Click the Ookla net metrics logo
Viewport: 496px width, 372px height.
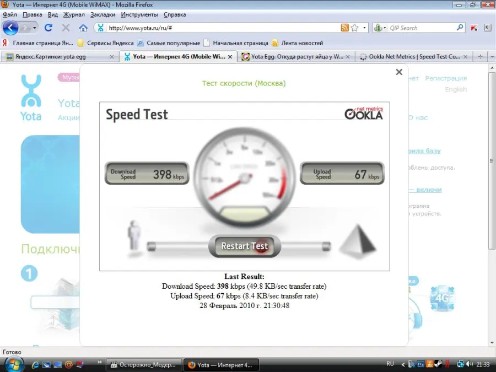coord(364,113)
